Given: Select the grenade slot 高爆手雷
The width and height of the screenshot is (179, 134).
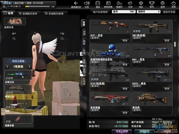Looking at the screenshot, I should click(x=18, y=119).
